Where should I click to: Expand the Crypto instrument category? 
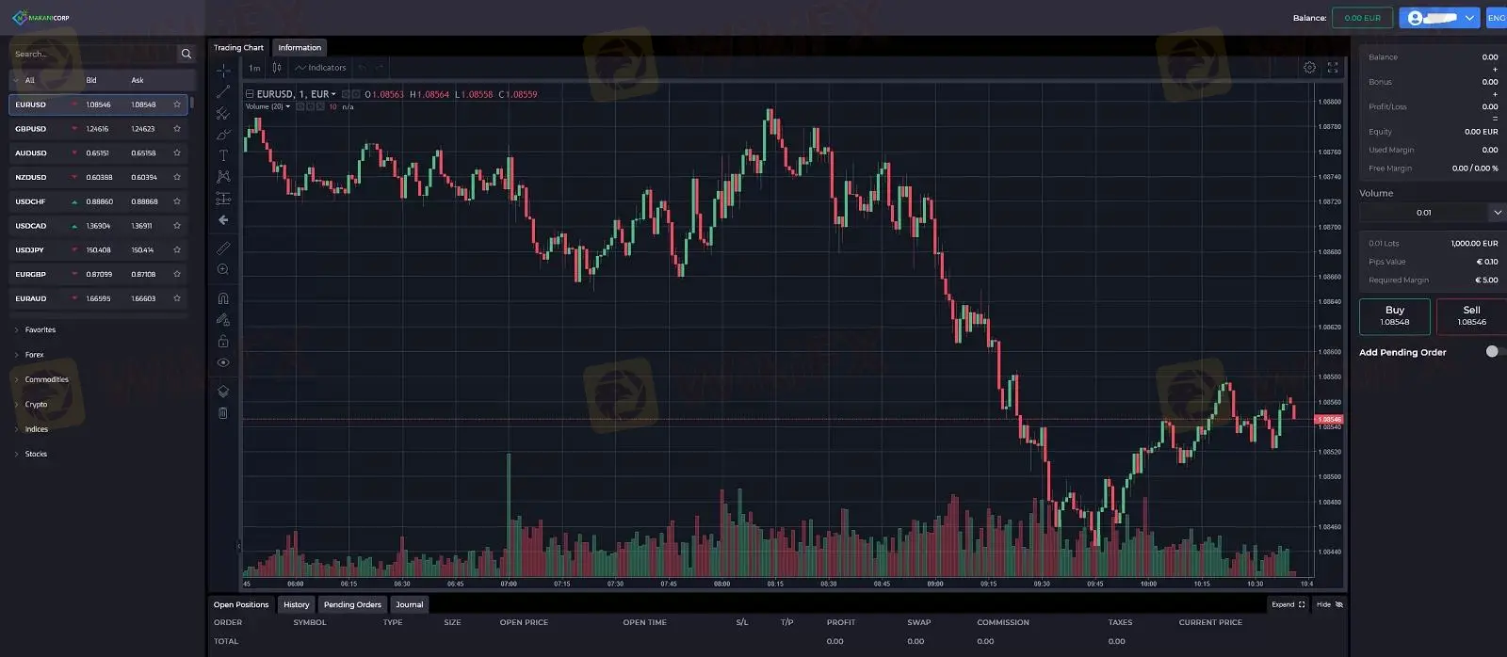36,404
